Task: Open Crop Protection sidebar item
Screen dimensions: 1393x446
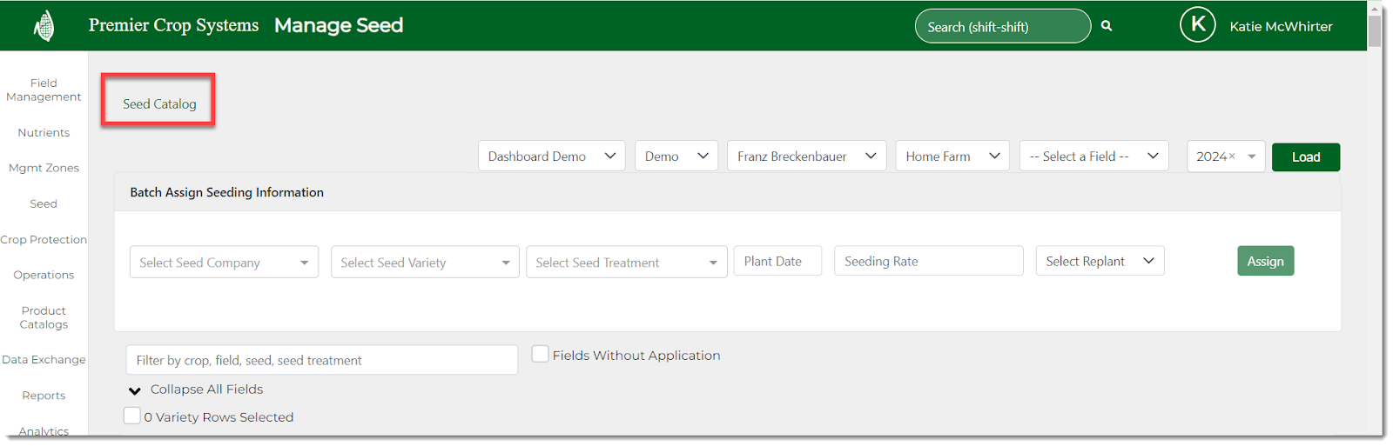Action: [44, 239]
